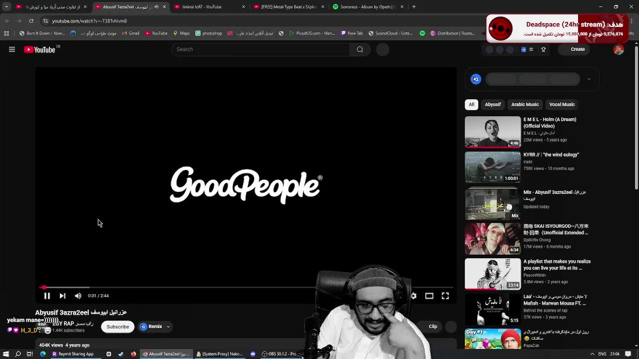This screenshot has height=359, width=639.
Task: Open E M E L Holm video thumbnail
Action: point(493,132)
